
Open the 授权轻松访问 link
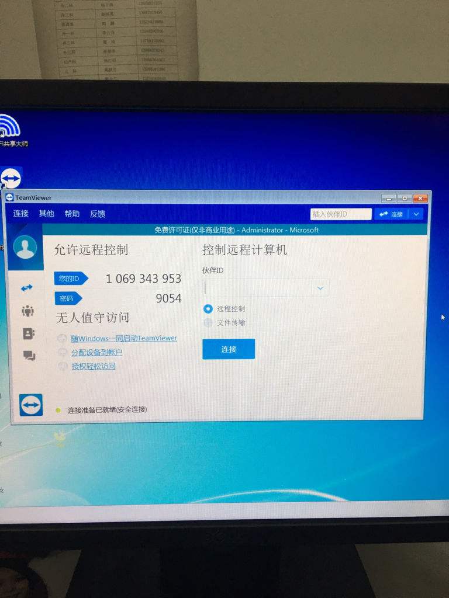click(94, 366)
